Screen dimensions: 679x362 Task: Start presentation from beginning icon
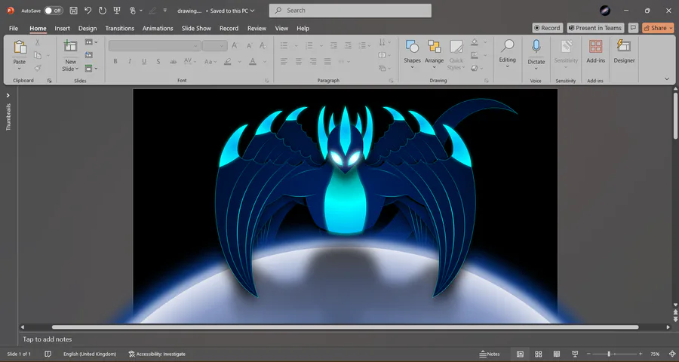[116, 11]
